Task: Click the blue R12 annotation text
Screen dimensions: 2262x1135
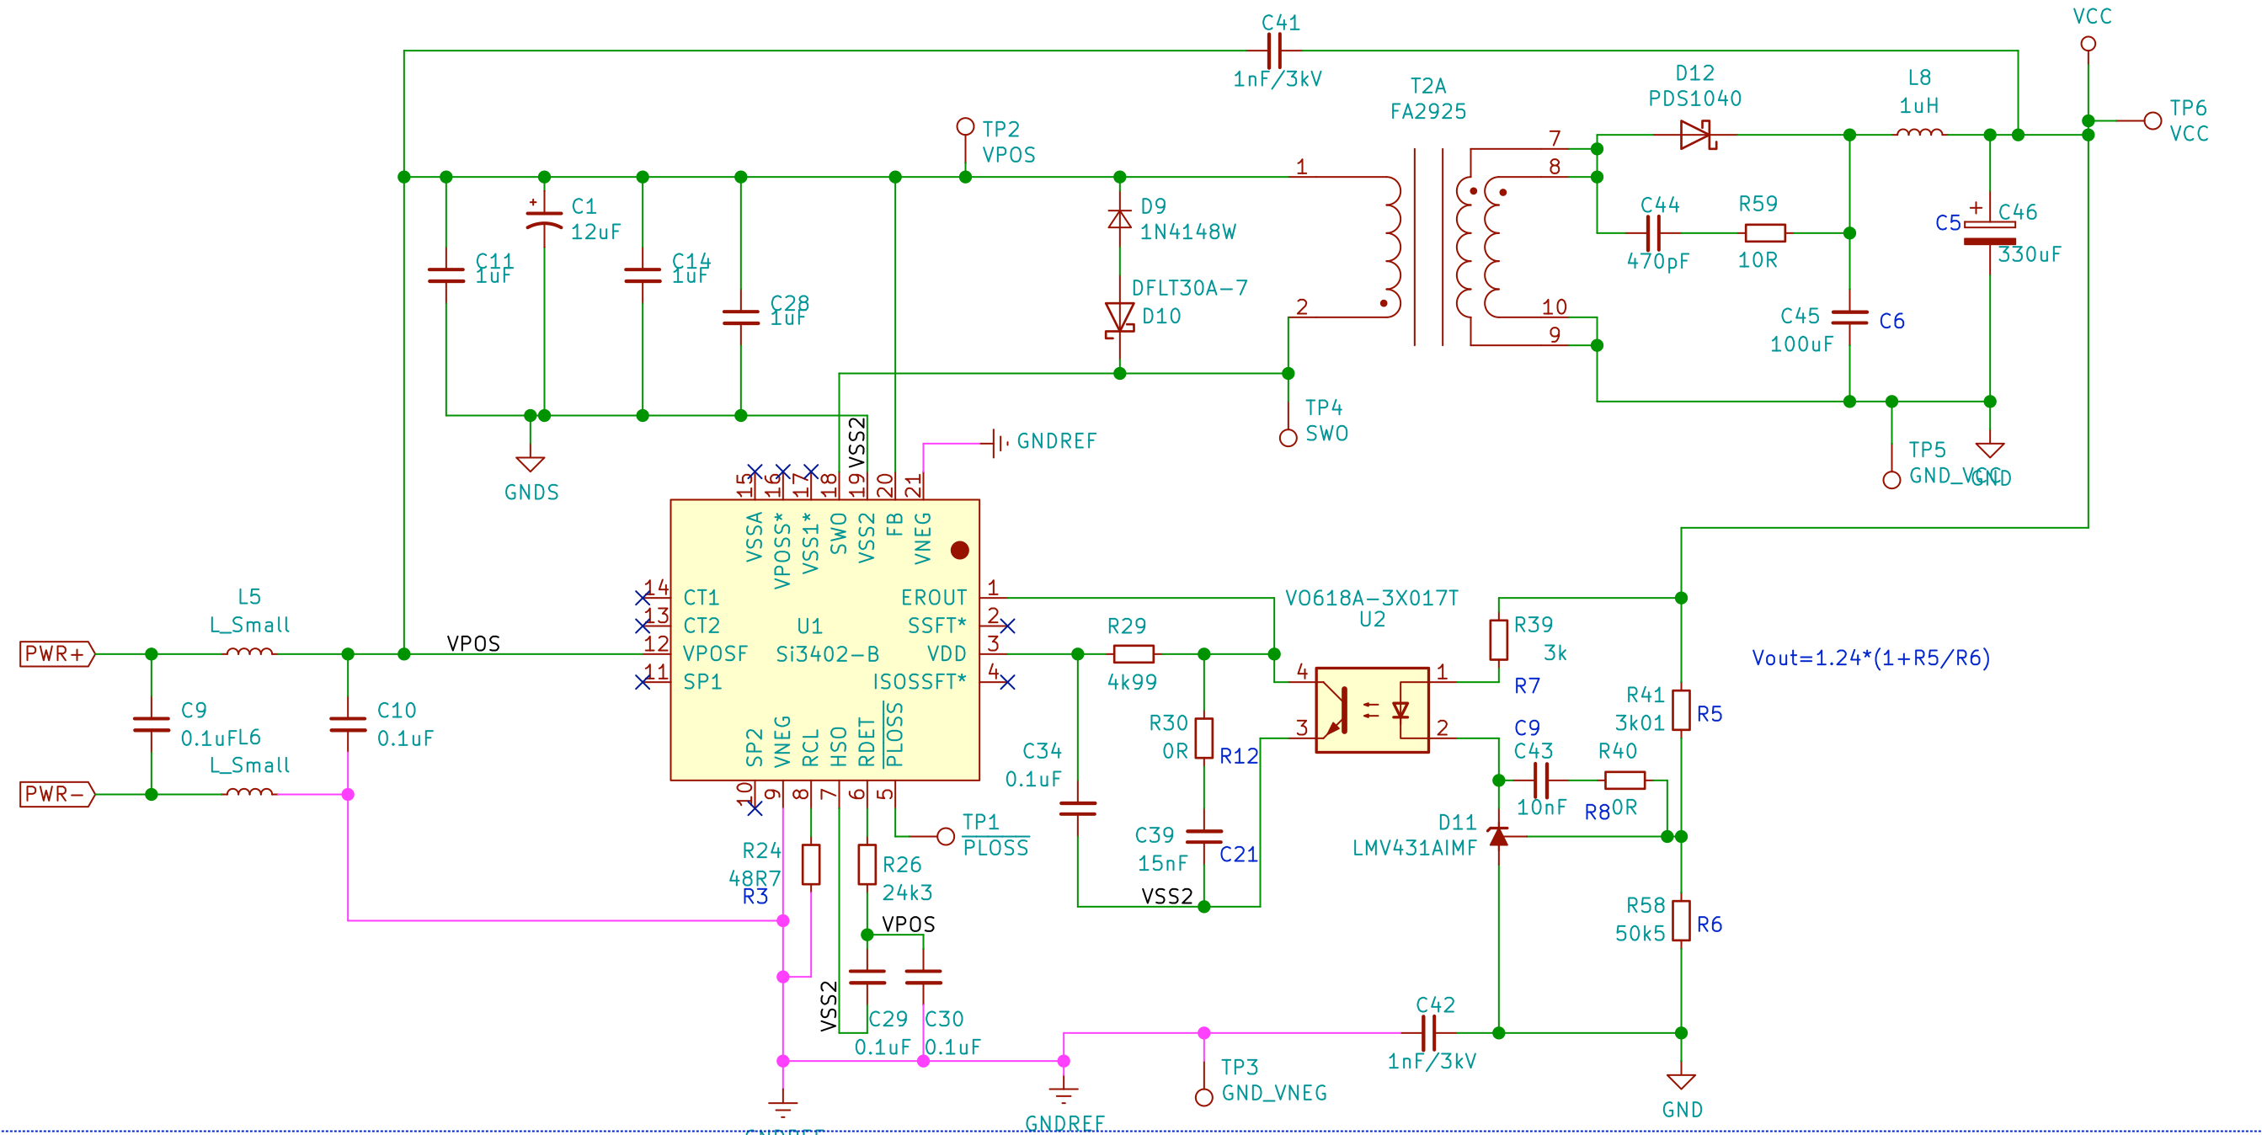Action: coord(1239,756)
